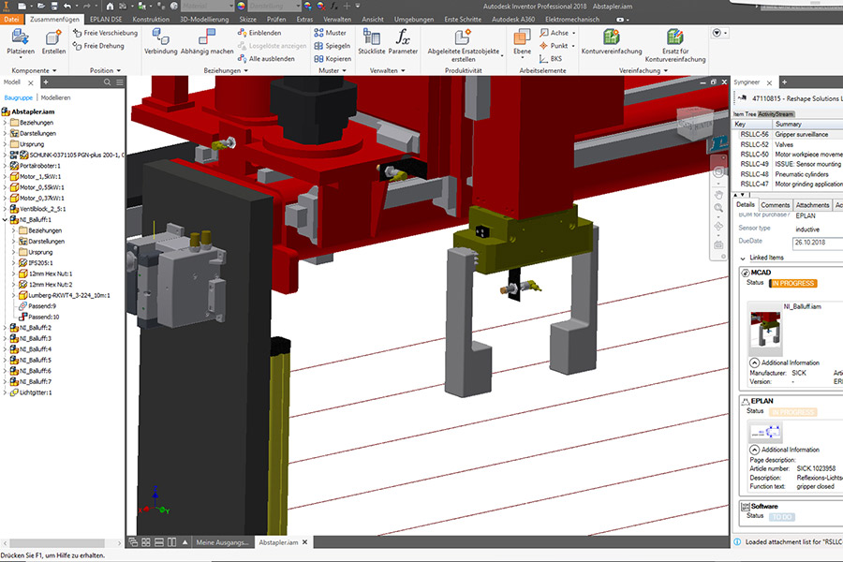Switch to Meine Ausgangs... document tab
This screenshot has width=843, height=562.
[x=222, y=542]
